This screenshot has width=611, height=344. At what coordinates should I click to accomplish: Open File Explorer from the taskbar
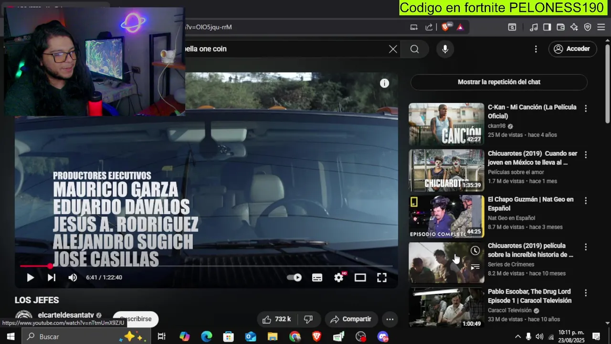pyautogui.click(x=273, y=337)
